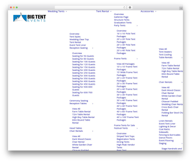Expand the Reception Seating submenu chevron
The height and width of the screenshot is (162, 191).
pyautogui.click(x=93, y=48)
